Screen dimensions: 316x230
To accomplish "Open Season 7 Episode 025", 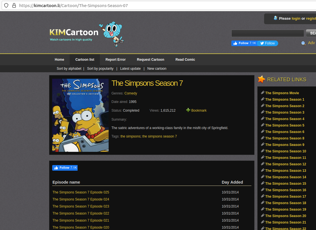I will [81, 192].
